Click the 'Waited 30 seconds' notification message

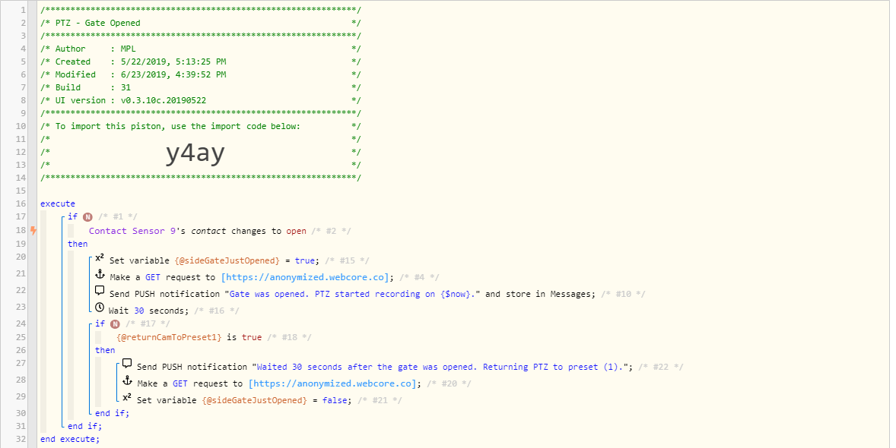tap(441, 367)
